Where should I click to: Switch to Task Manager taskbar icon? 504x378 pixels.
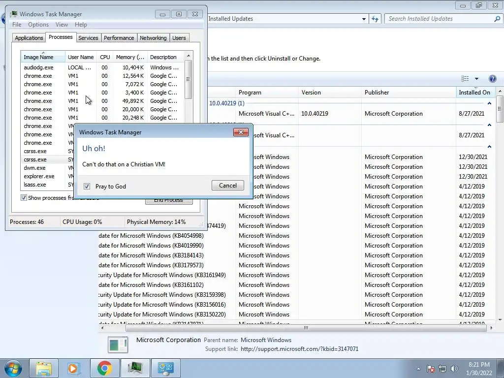[x=135, y=368]
